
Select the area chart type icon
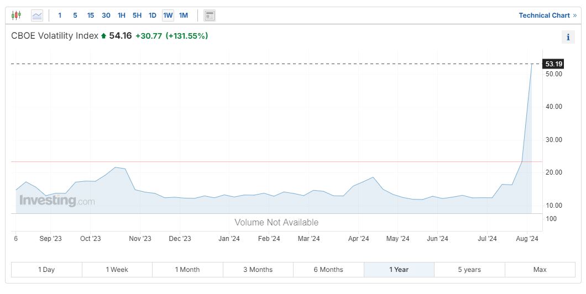(x=37, y=15)
